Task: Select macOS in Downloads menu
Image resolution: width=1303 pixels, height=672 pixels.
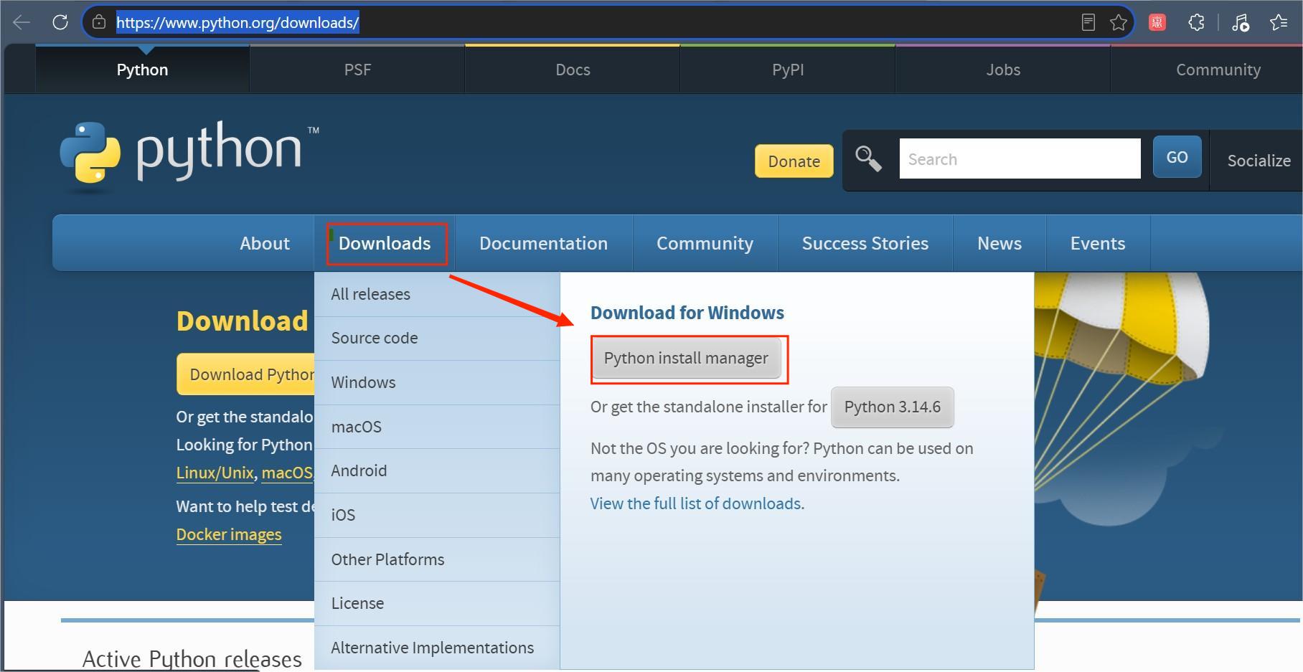Action: coord(437,427)
